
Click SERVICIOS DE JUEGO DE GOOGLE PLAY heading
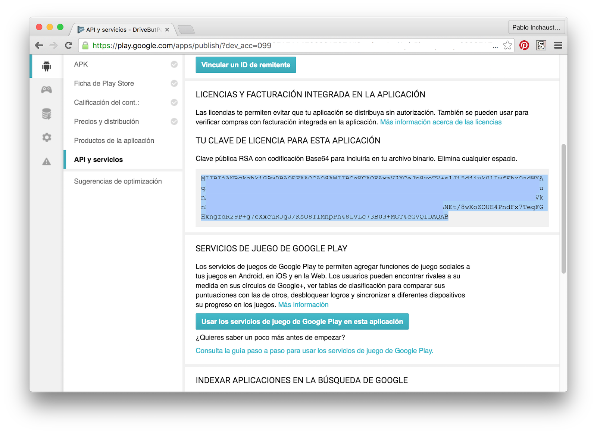coord(271,249)
